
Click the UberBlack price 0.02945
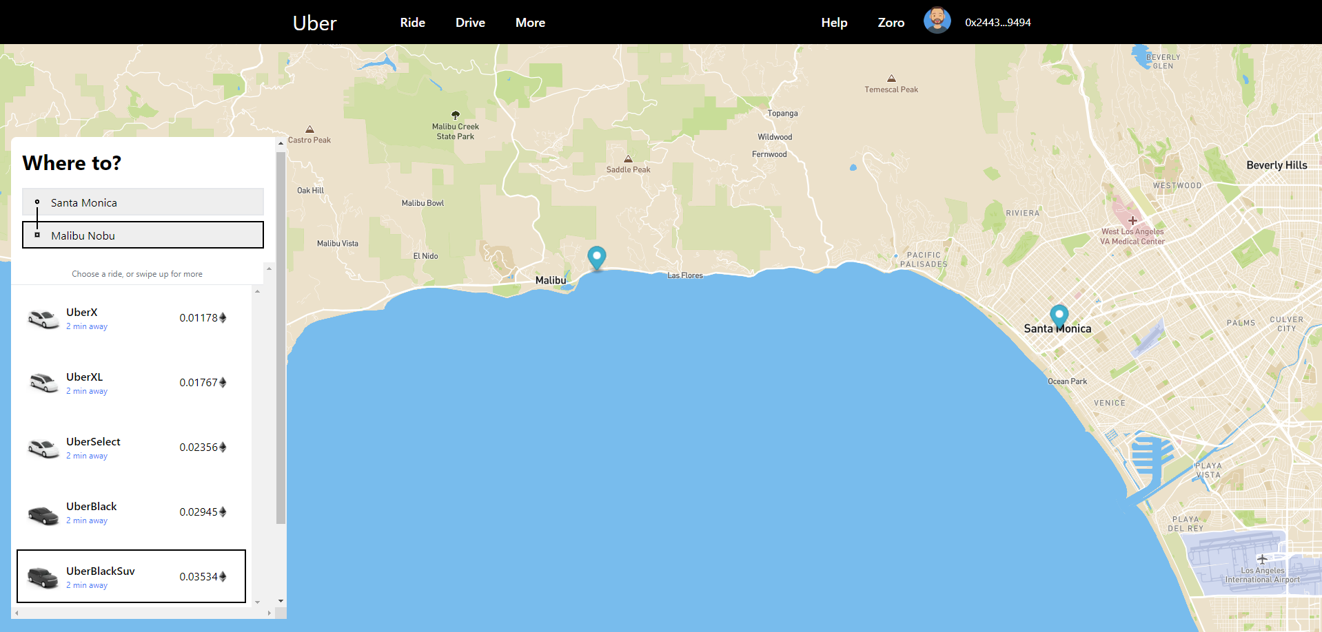pos(199,512)
